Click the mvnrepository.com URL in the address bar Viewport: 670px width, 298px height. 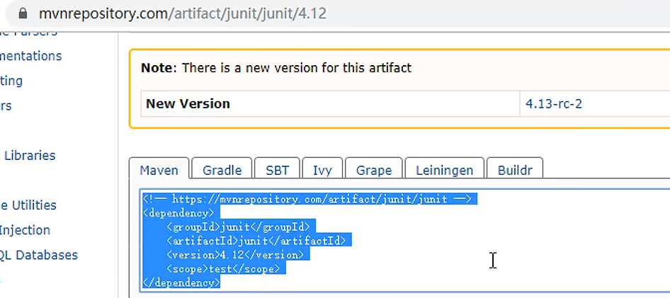[x=183, y=13]
